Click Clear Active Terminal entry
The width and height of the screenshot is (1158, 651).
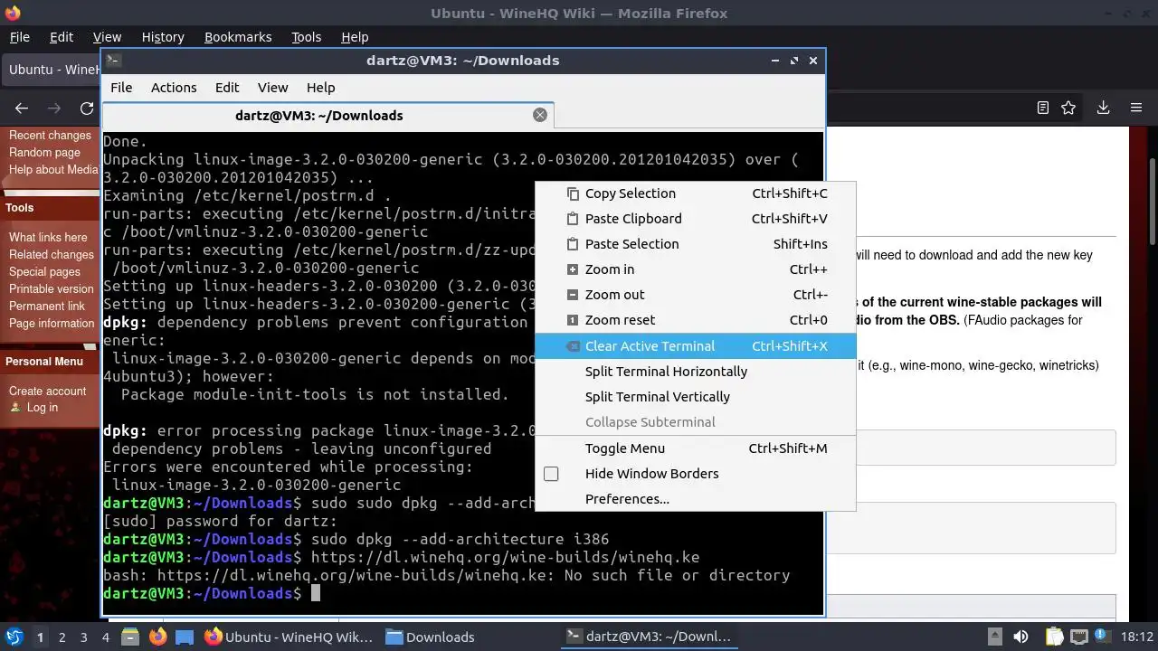click(x=695, y=346)
